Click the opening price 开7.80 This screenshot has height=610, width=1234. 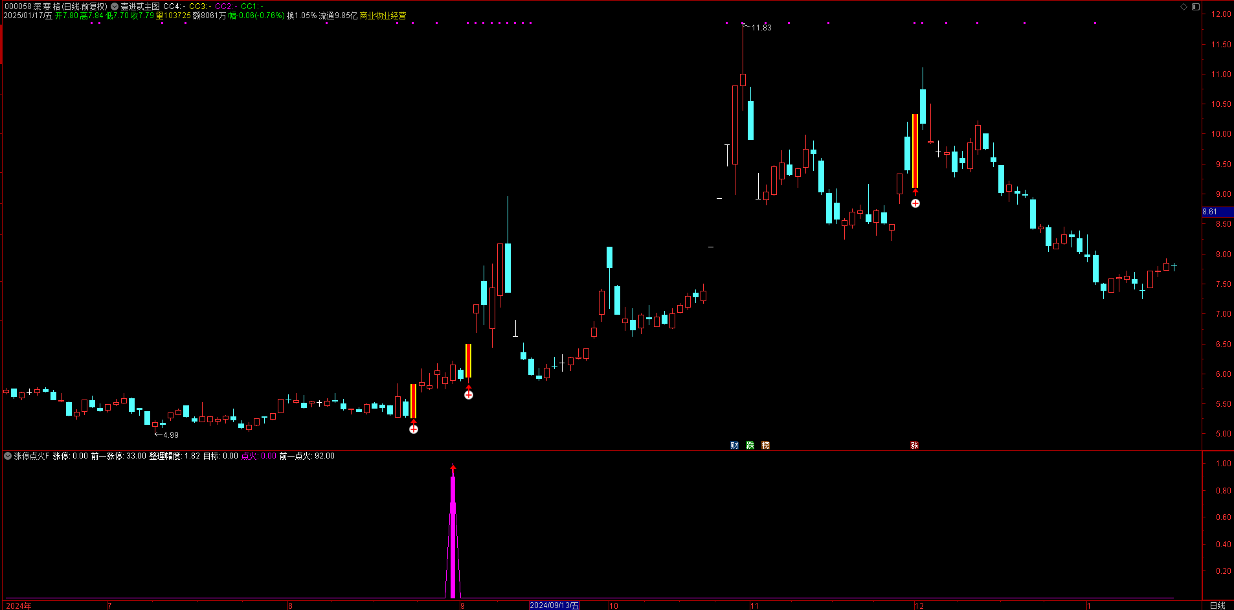point(67,16)
